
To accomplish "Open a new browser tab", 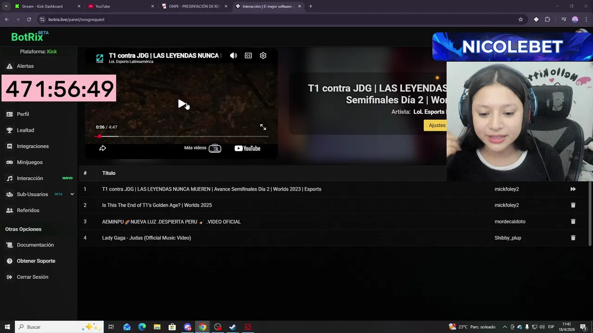I will point(310,6).
